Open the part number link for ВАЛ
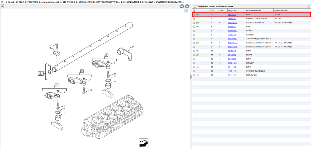 tap(232, 15)
